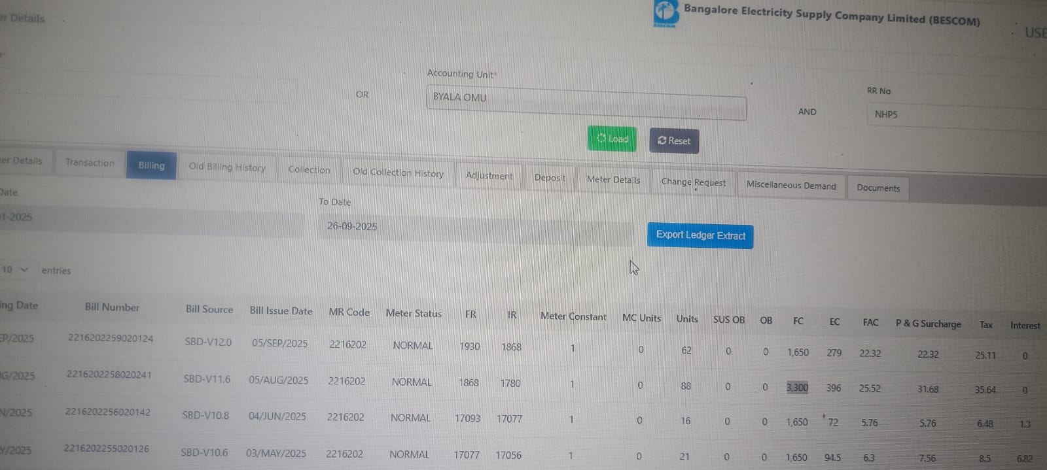The width and height of the screenshot is (1047, 470).
Task: Click the Tax column header
Action: point(986,325)
